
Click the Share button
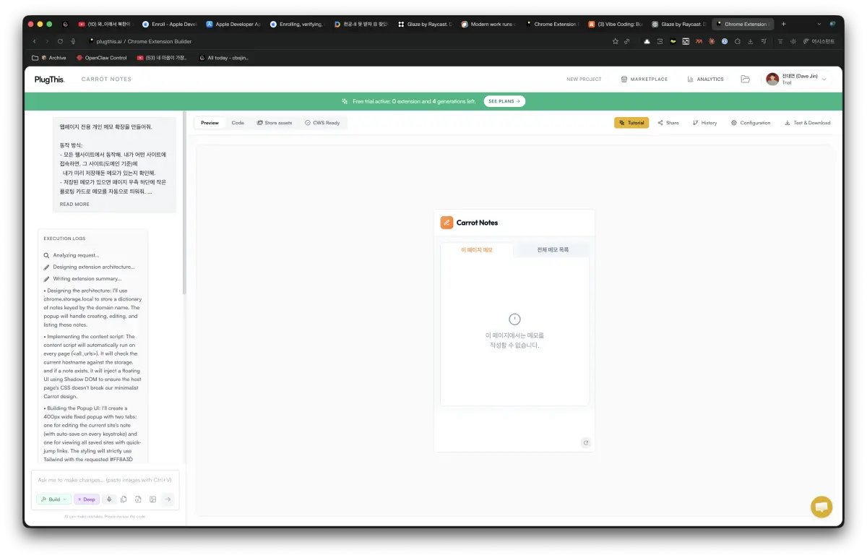coord(668,123)
